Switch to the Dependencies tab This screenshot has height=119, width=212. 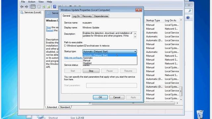[x=101, y=16]
